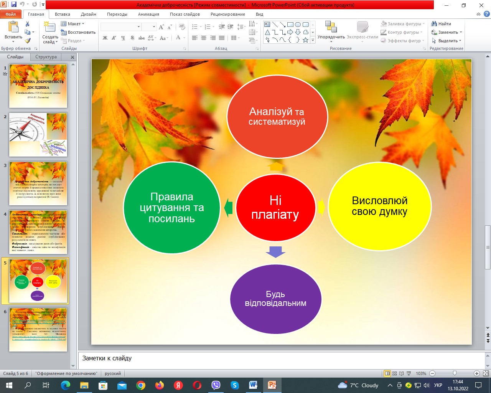Click the text shadow S button
The height and width of the screenshot is (393, 491).
click(132, 38)
